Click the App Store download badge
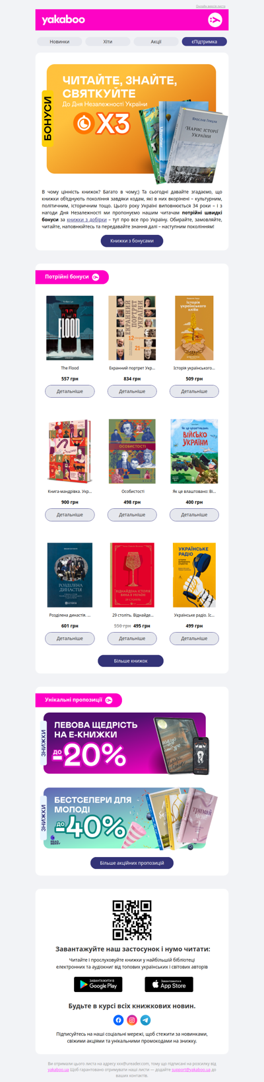 (x=169, y=984)
